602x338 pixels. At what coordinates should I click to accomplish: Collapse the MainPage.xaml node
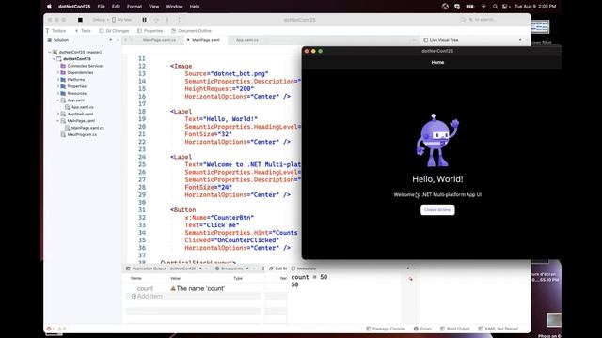pyautogui.click(x=58, y=121)
